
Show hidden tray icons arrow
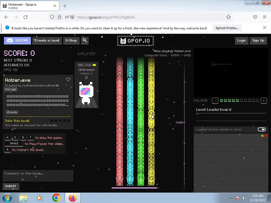tap(225, 198)
